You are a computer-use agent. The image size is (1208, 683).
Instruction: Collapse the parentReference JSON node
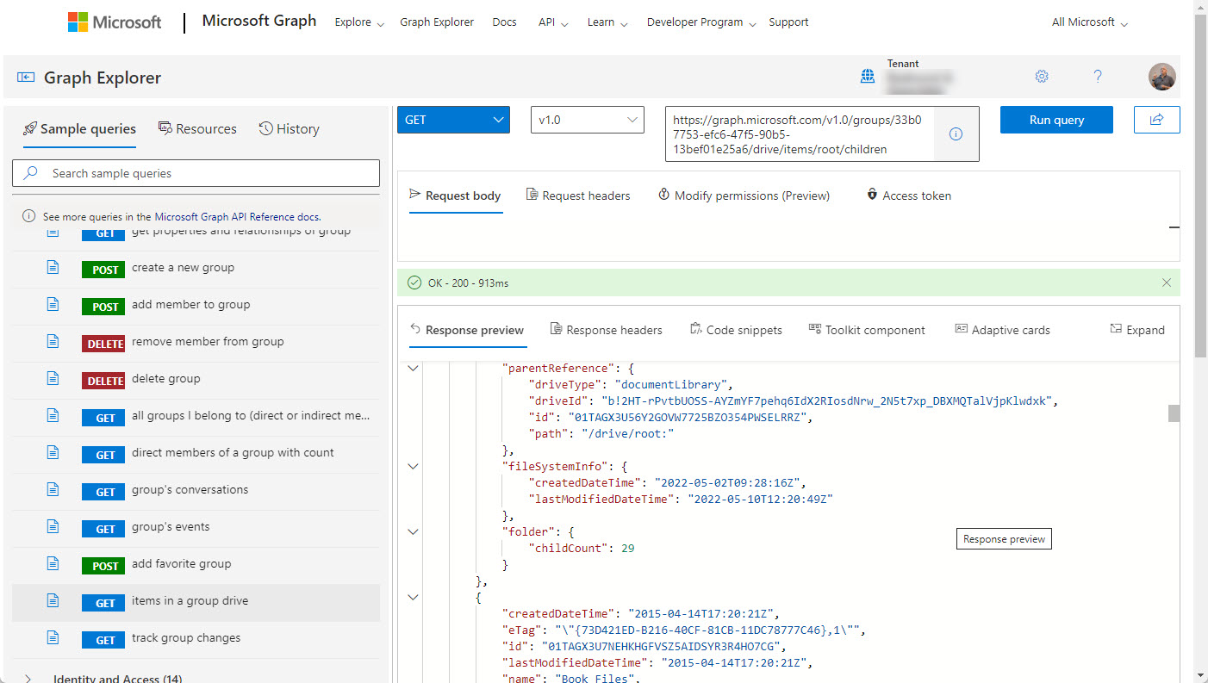pos(413,369)
